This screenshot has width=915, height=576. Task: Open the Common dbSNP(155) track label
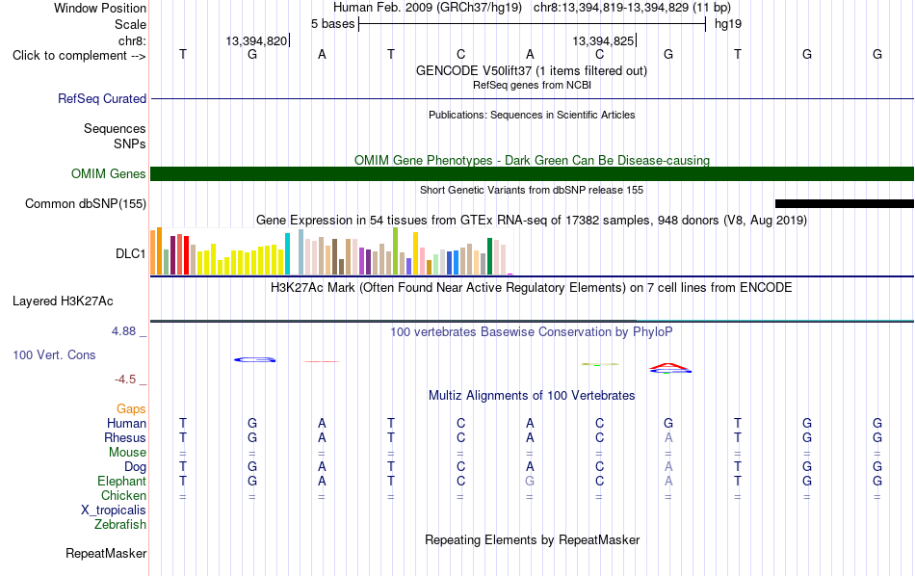click(86, 203)
